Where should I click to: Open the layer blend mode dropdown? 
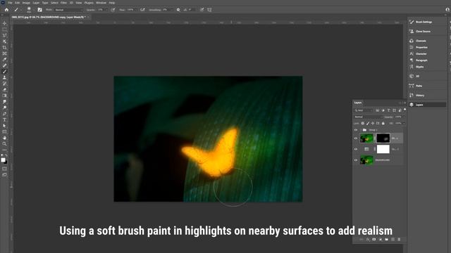[x=368, y=117]
